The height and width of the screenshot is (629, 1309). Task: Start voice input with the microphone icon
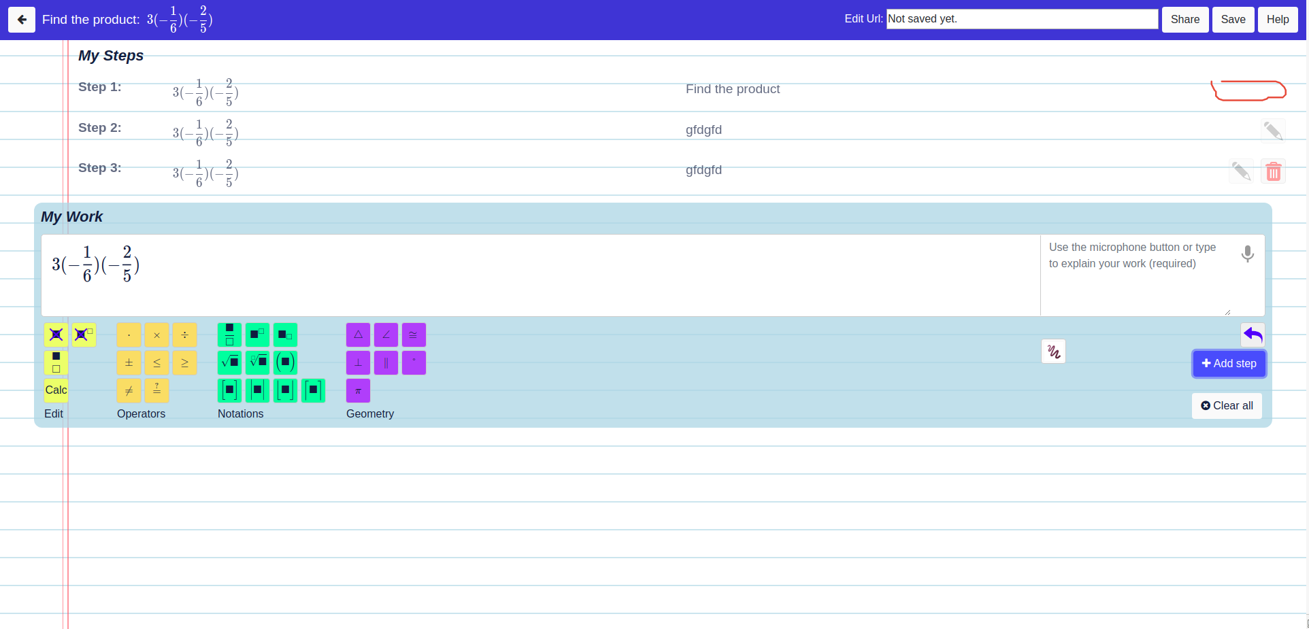[1247, 254]
